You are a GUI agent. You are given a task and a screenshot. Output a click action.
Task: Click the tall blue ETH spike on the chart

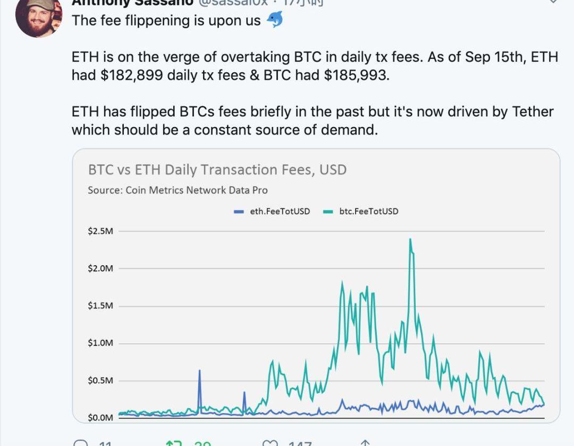(200, 371)
